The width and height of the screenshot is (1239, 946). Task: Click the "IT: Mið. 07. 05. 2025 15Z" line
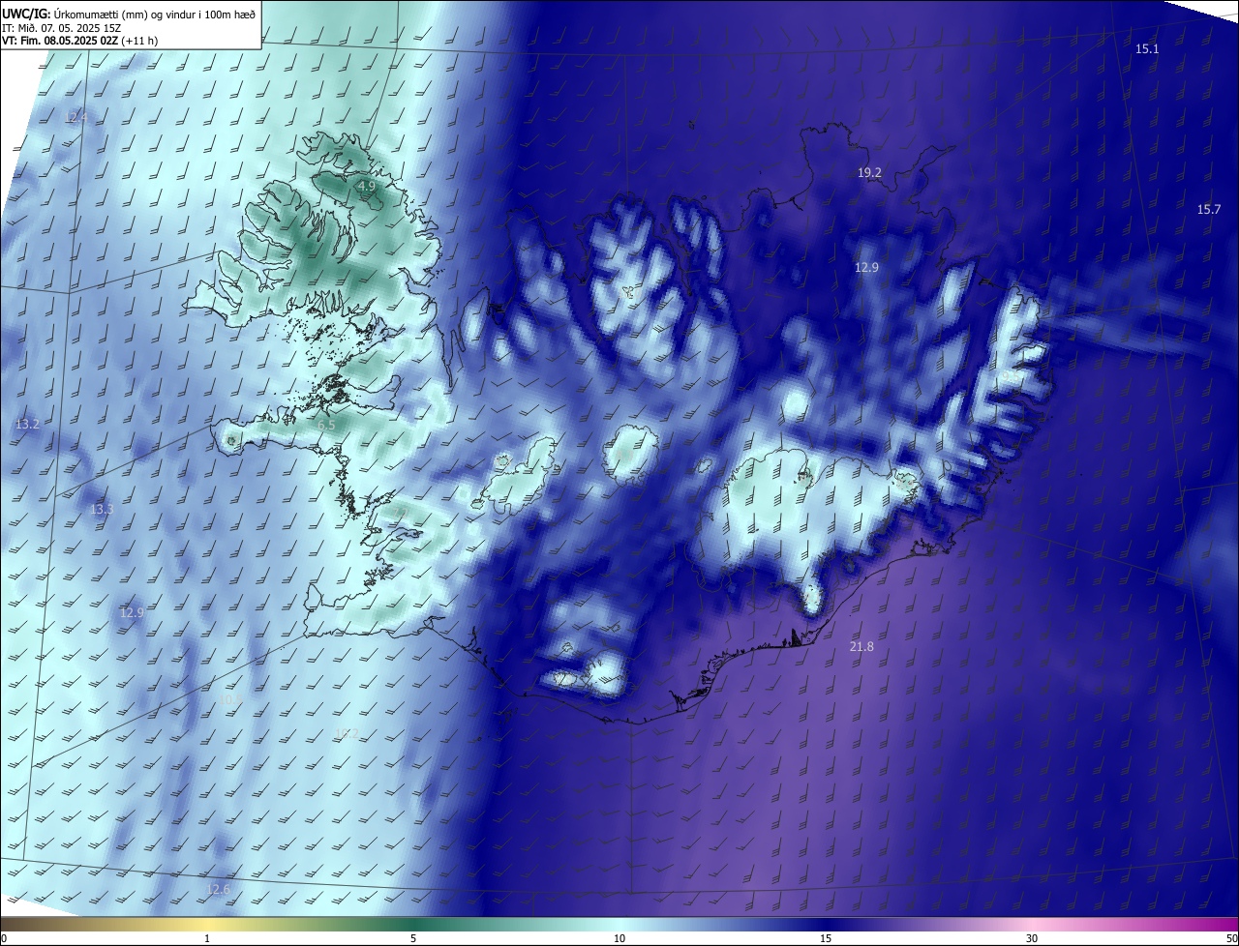(x=59, y=27)
